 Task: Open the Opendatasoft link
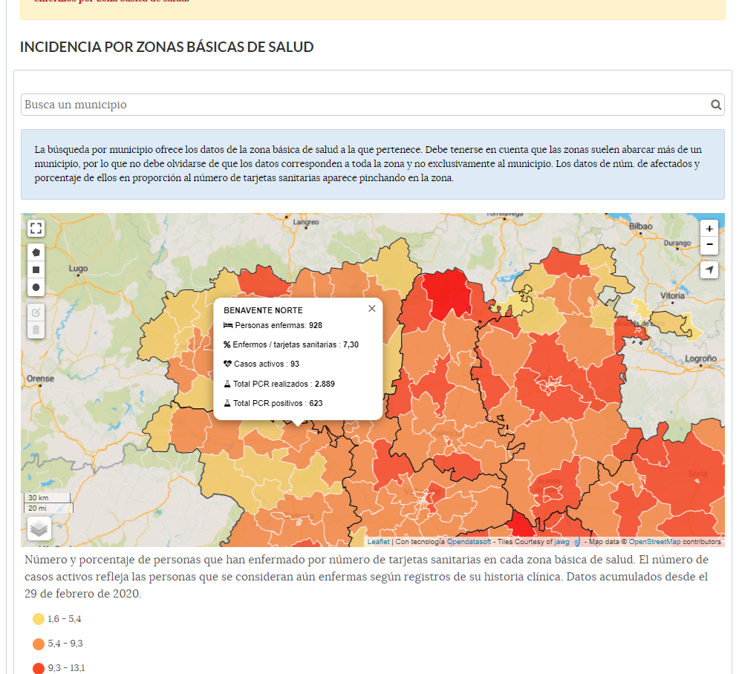tap(469, 542)
